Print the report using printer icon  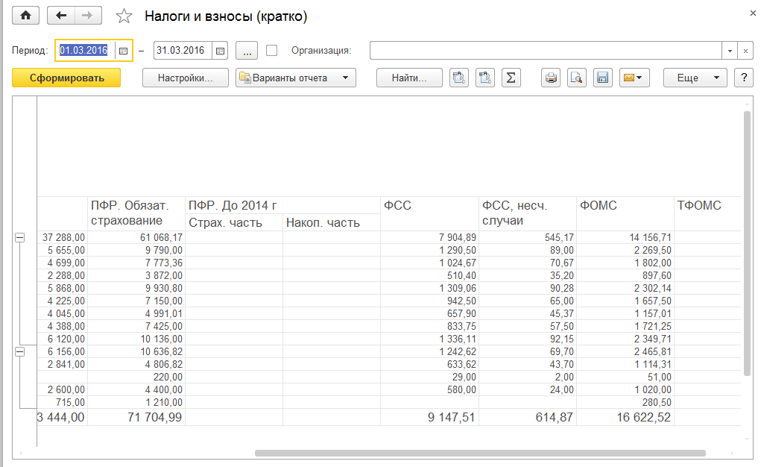click(x=551, y=78)
